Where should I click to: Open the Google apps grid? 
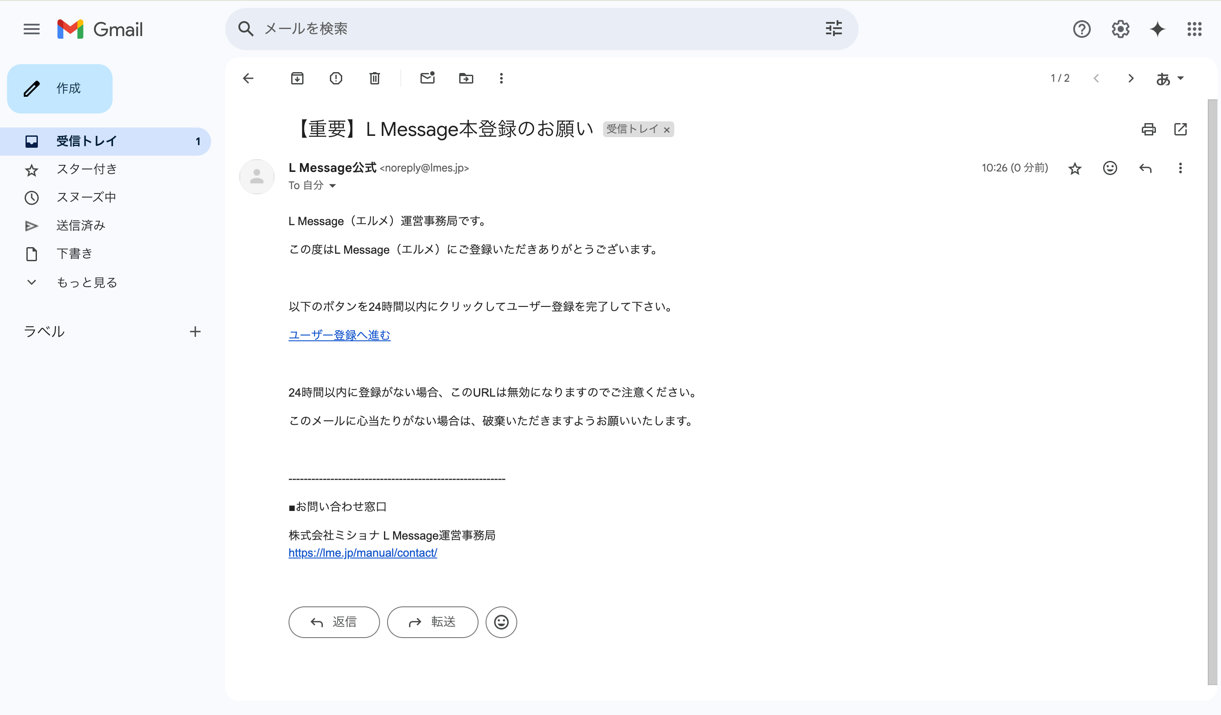1194,29
